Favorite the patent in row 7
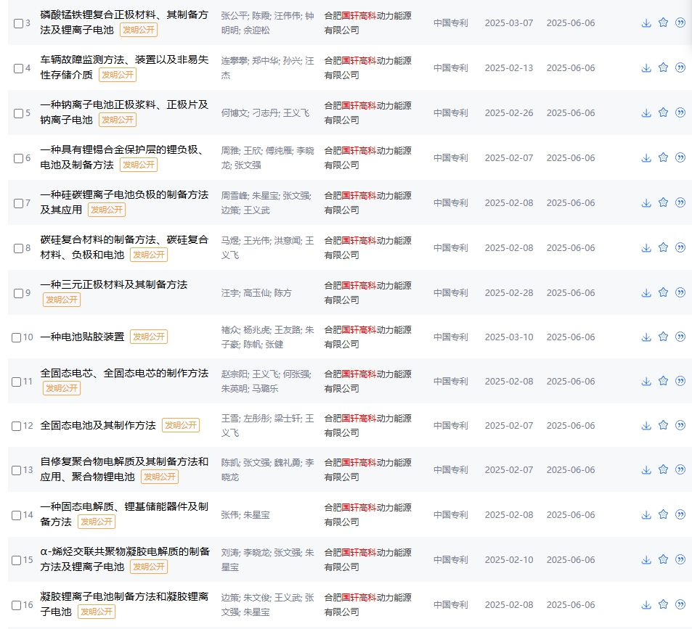The width and height of the screenshot is (692, 629). pyautogui.click(x=663, y=202)
